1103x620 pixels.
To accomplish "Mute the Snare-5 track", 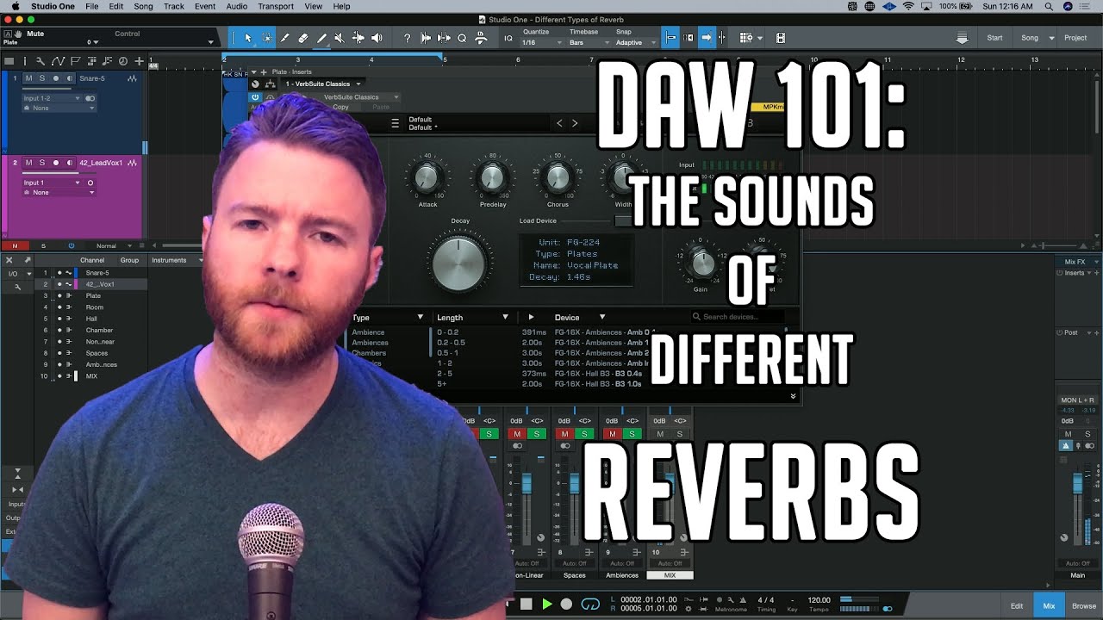I will 28,78.
